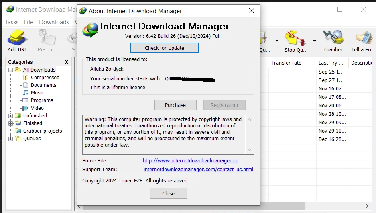Click the Transfer rate column header
The image size is (376, 213).
tap(292, 63)
